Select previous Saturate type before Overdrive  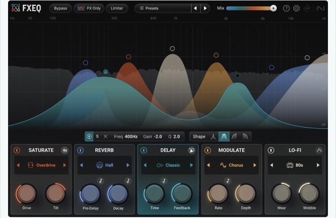(x=18, y=165)
